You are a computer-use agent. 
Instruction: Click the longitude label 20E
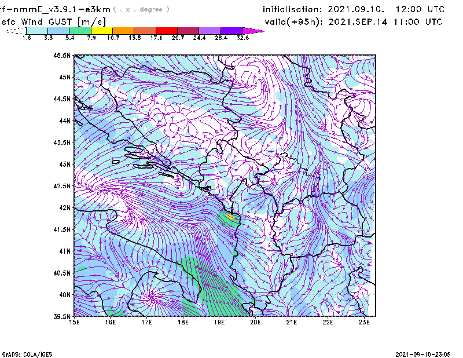click(255, 322)
